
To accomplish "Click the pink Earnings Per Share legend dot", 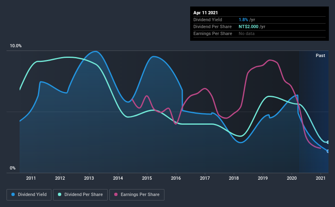I will 116,194.
